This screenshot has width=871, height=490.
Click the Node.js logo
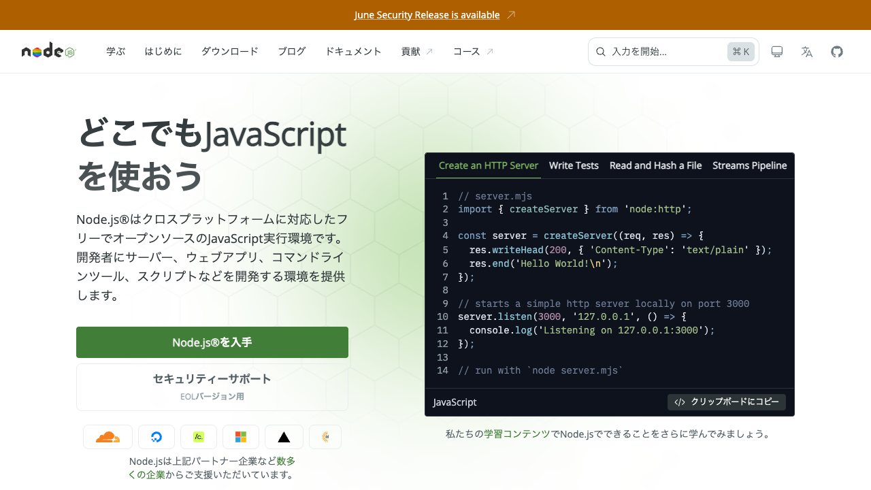coord(48,51)
